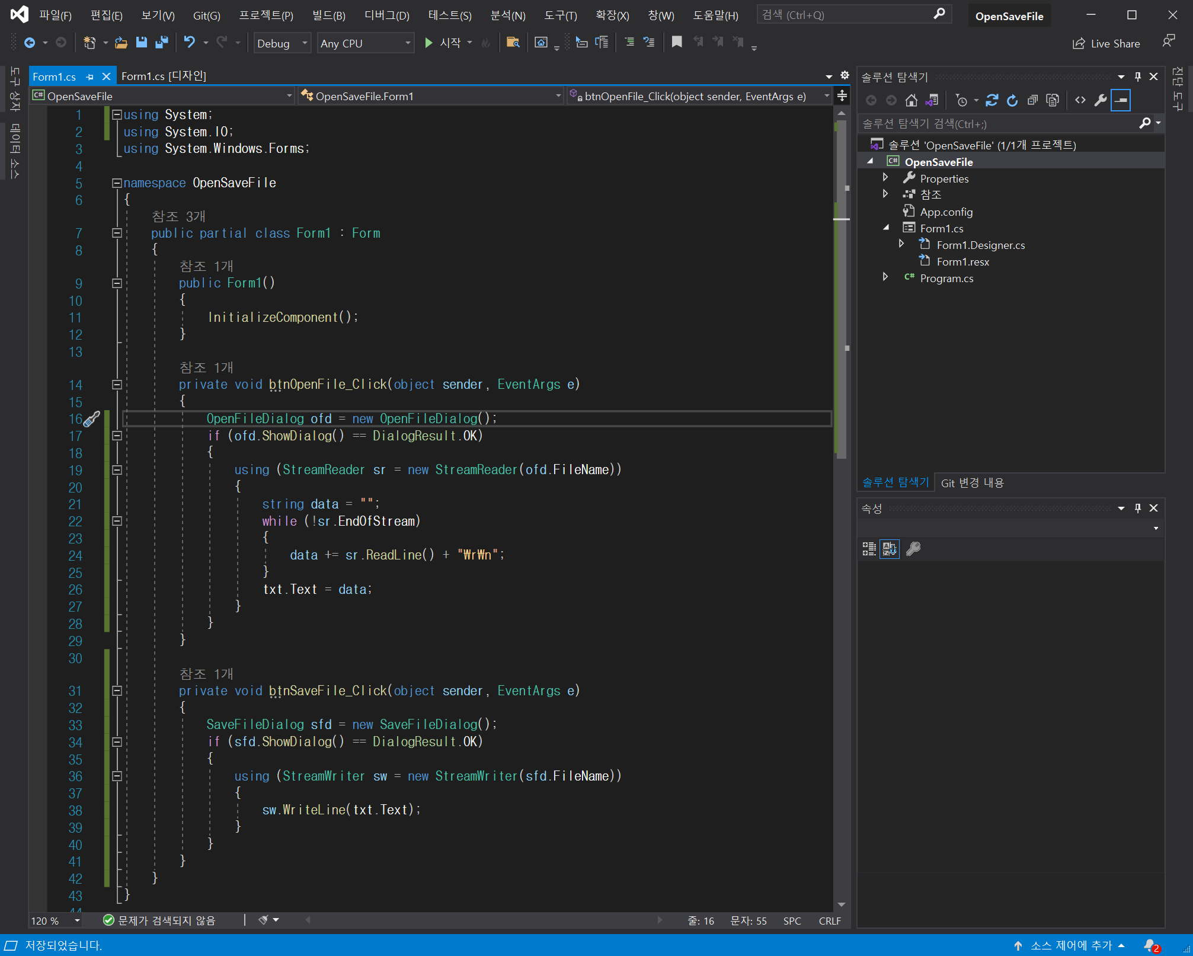Viewport: 1193px width, 956px height.
Task: Expand the Program.cs tree node
Action: coord(885,277)
